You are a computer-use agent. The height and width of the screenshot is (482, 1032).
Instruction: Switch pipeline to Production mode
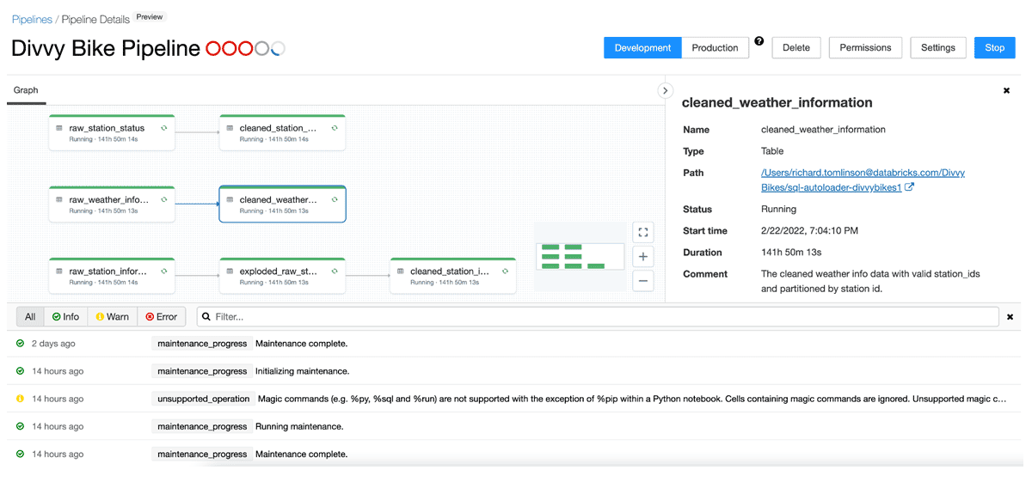click(715, 48)
